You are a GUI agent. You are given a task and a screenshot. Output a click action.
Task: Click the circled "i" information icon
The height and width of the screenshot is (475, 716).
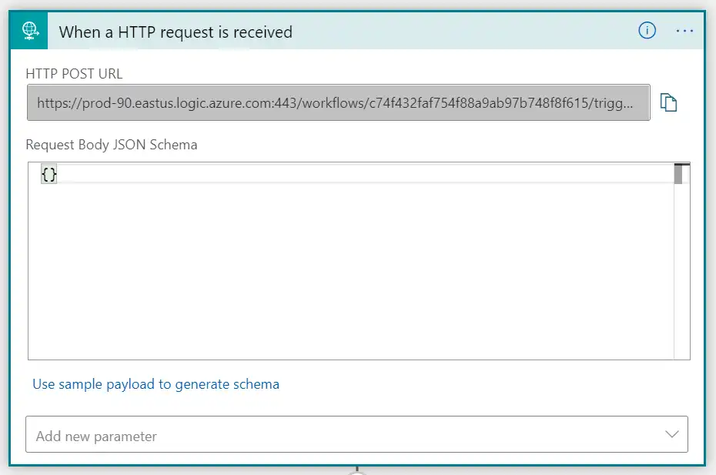[x=647, y=31]
